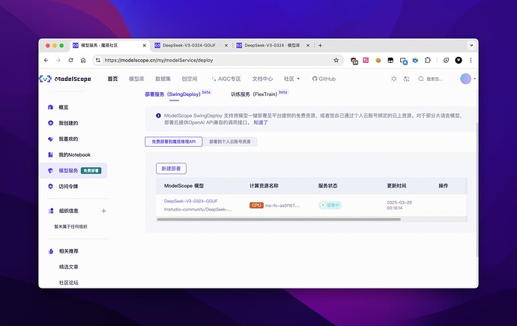Open the browser home page icon
The width and height of the screenshot is (517, 326).
83,60
